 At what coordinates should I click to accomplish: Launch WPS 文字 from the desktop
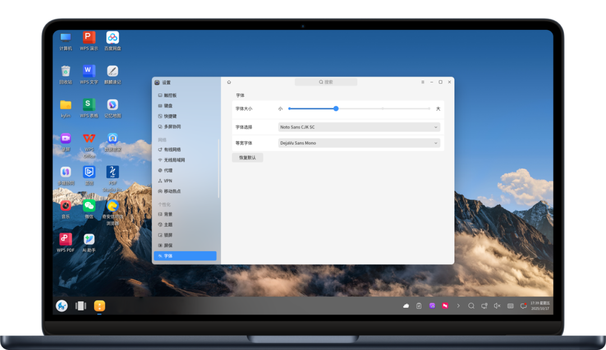pyautogui.click(x=89, y=71)
